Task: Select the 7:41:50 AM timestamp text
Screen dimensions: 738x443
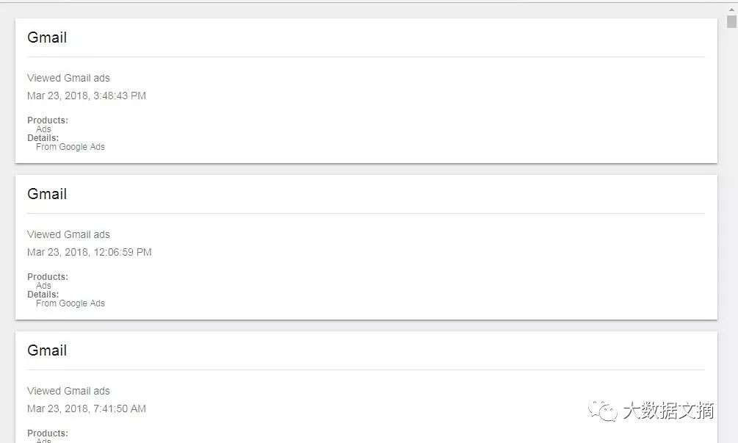Action: pyautogui.click(x=87, y=408)
